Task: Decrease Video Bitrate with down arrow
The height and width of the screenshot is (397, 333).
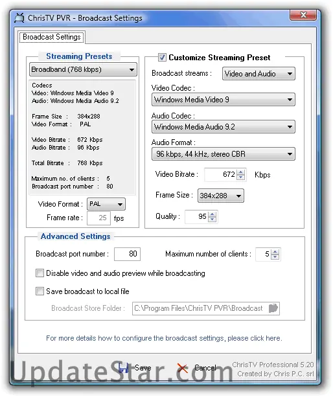Action: click(x=241, y=177)
